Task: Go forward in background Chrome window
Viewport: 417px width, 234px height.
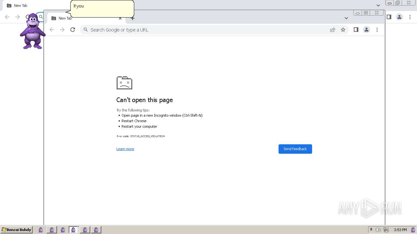Action: click(18, 17)
